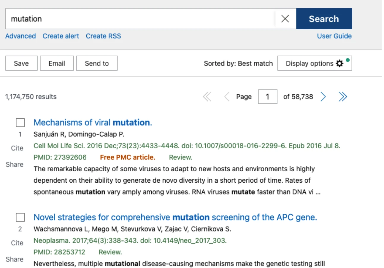
Task: Click the PMID: 27392606 text
Action: click(x=60, y=157)
